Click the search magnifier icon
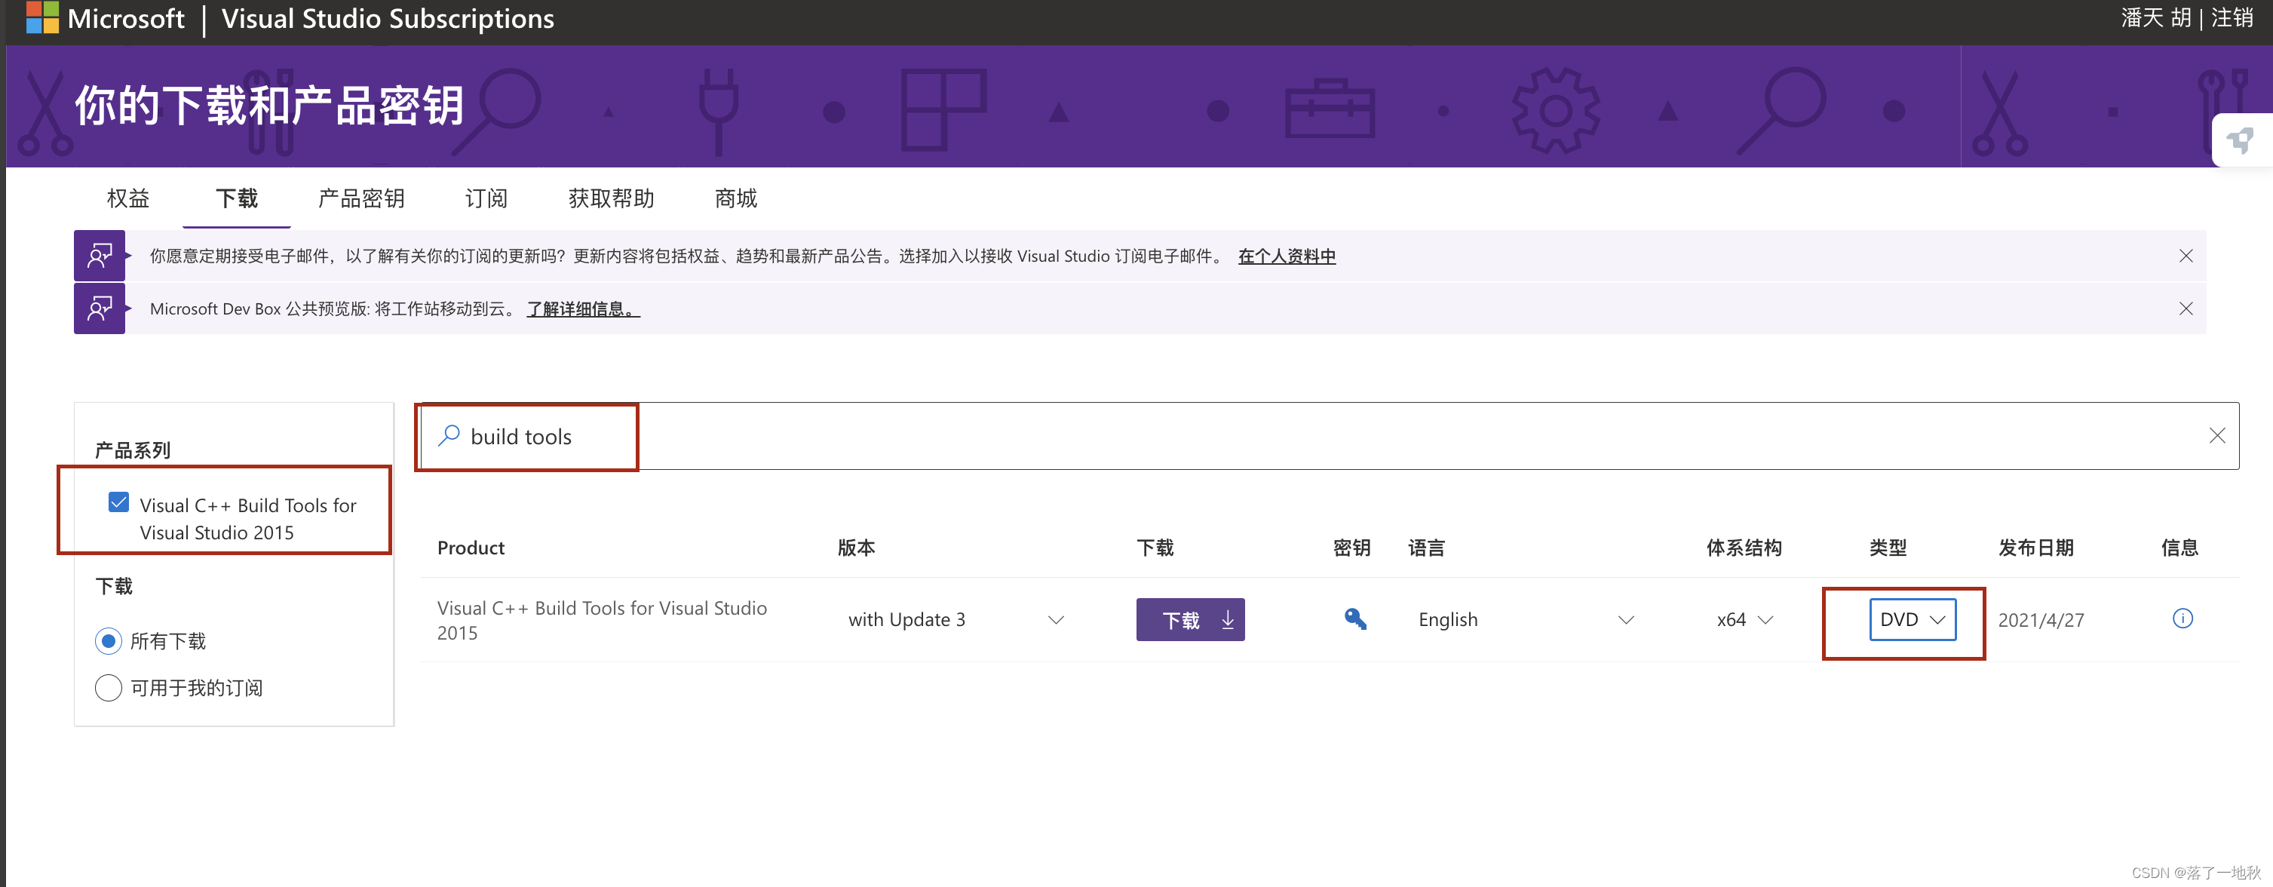The height and width of the screenshot is (887, 2273). [x=449, y=435]
